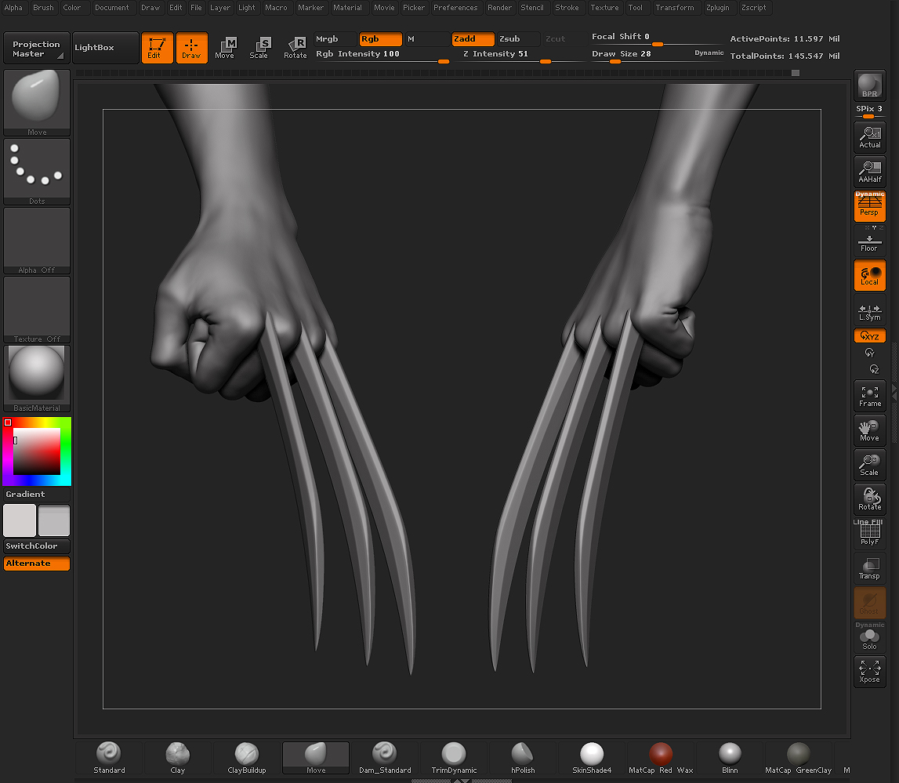Select the hPolish brush
The image size is (899, 783).
pyautogui.click(x=523, y=758)
